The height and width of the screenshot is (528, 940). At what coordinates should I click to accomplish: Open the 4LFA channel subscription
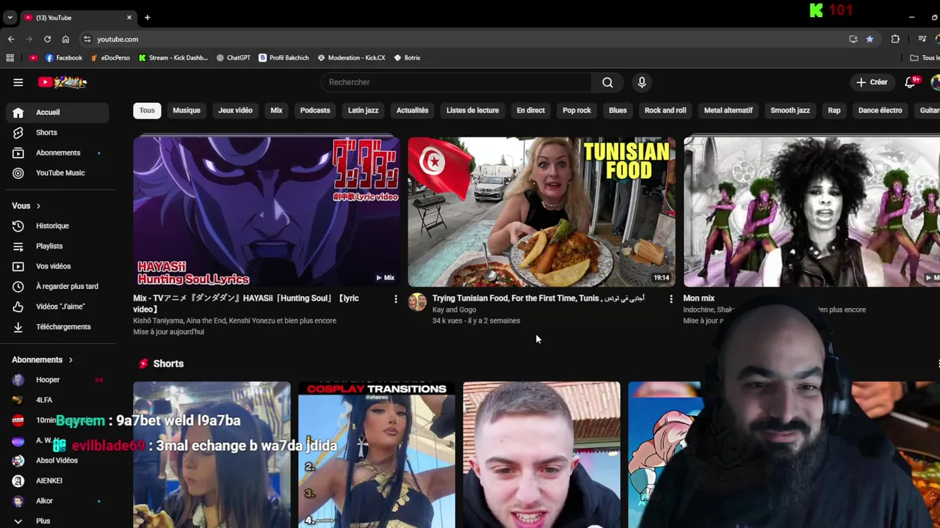tap(58, 400)
